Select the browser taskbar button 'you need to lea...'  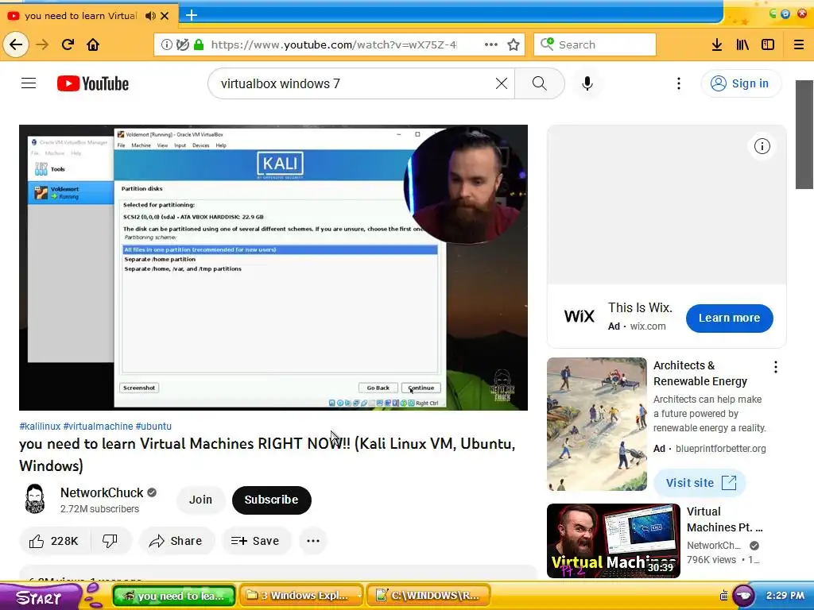(174, 596)
